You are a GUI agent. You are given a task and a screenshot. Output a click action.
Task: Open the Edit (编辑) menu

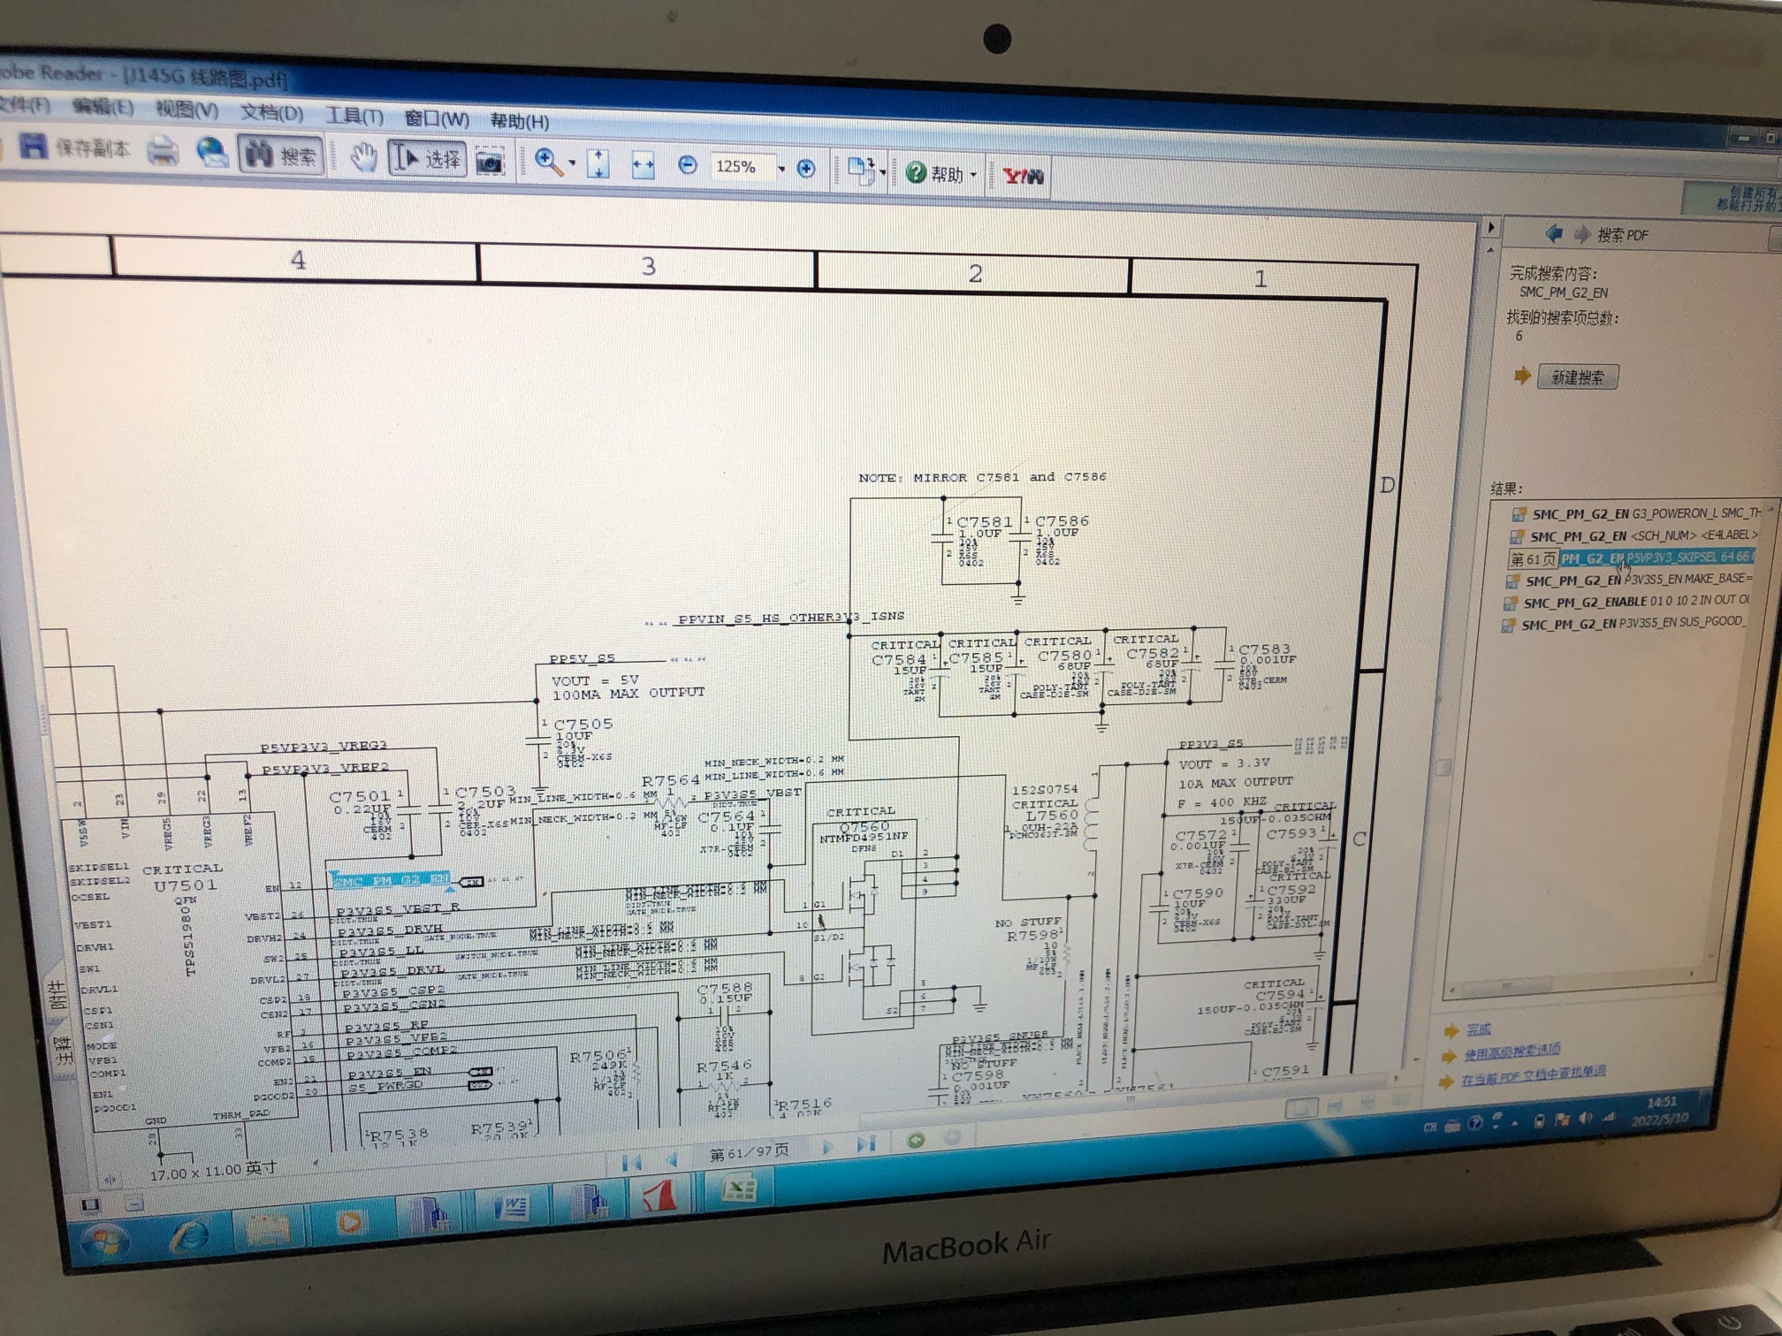tap(103, 108)
